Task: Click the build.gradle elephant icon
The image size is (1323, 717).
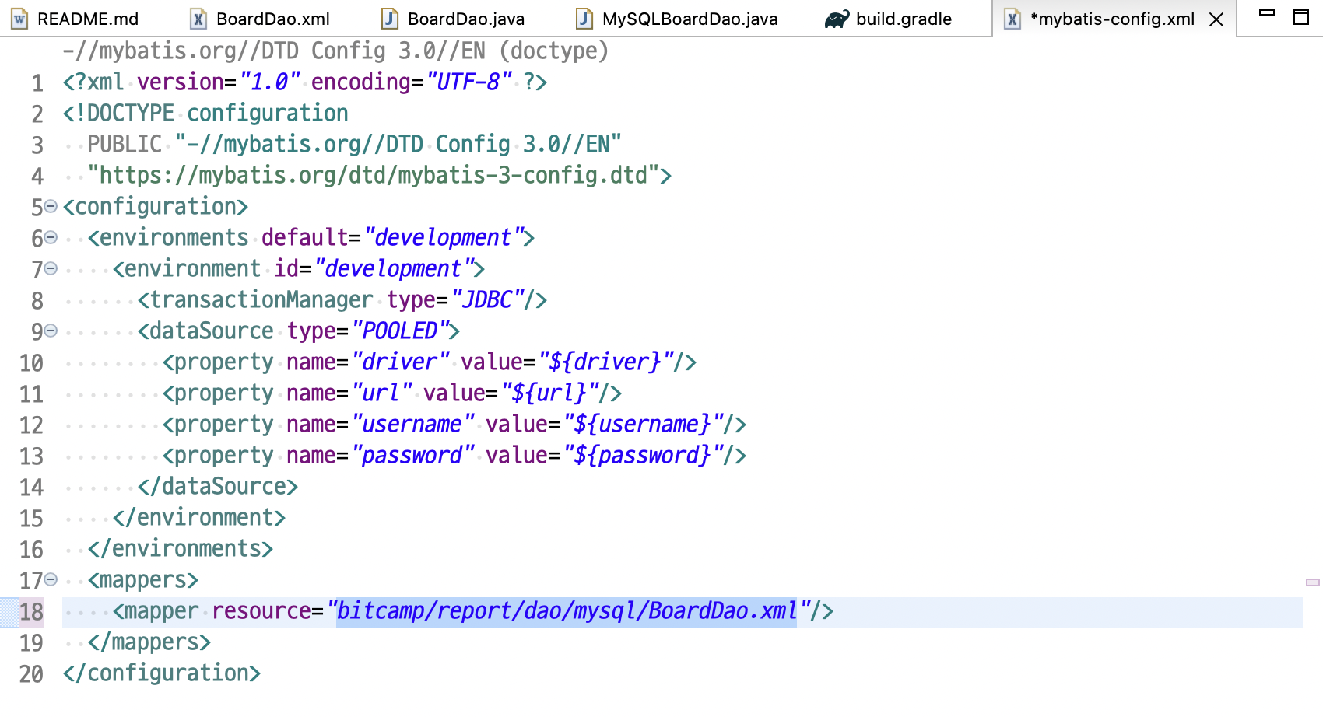Action: pos(837,19)
